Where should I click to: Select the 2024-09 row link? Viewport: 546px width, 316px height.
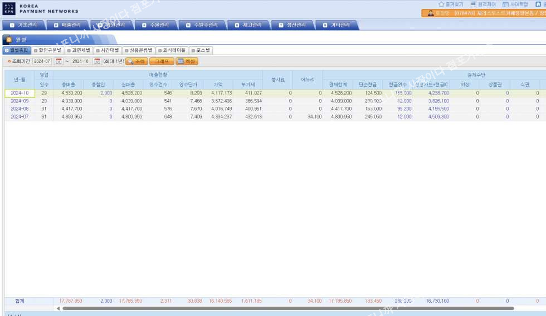19,101
